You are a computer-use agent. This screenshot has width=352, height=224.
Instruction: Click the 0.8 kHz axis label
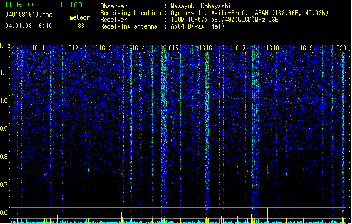pyautogui.click(x=5, y=157)
